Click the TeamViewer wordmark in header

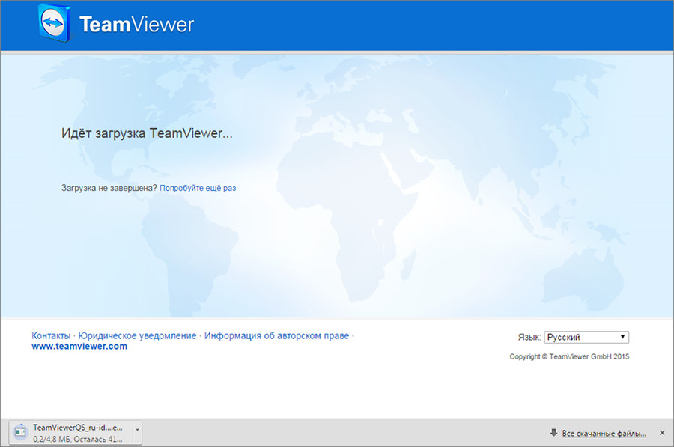[x=137, y=25]
